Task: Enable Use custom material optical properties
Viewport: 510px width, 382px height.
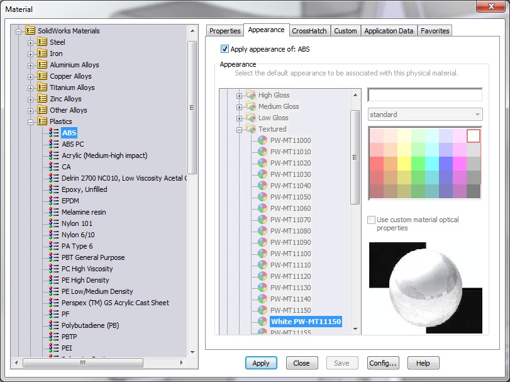Action: pos(371,220)
